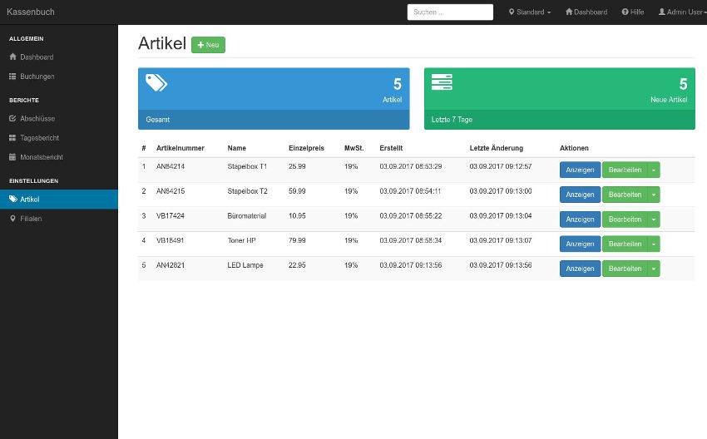Screen dimensions: 707x439
Task: Go to Dashboard in the top navigation bar
Action: coord(586,12)
